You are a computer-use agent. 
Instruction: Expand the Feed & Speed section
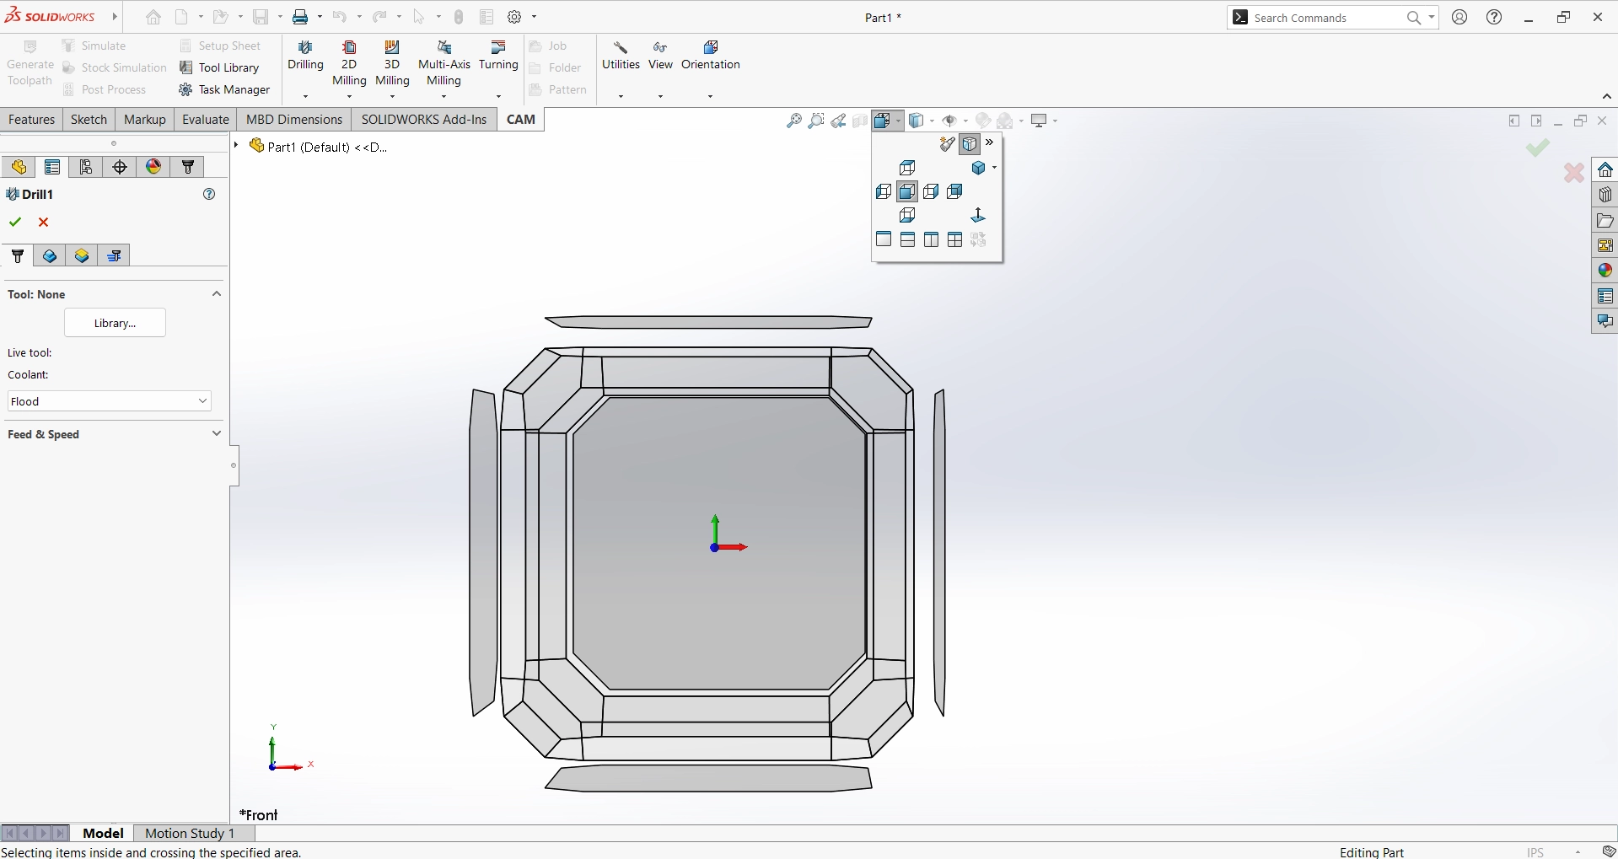point(216,434)
